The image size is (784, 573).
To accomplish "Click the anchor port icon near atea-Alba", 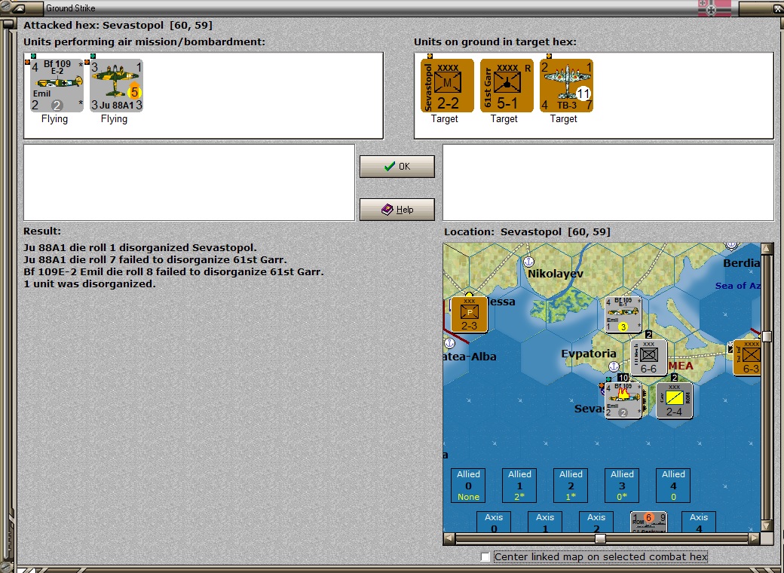I will pos(449,343).
